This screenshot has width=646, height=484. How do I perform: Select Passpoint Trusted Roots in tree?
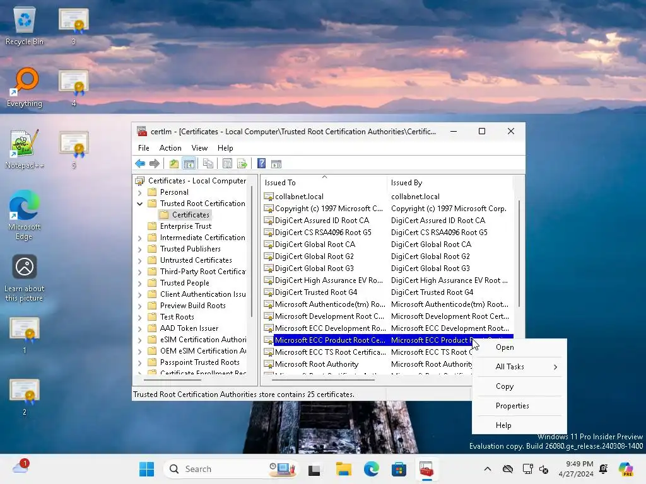200,362
